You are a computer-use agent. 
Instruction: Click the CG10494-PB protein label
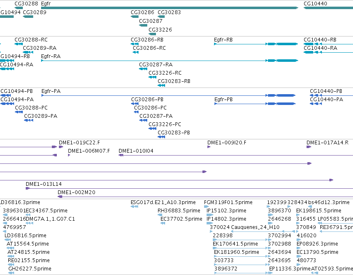pos(17,91)
